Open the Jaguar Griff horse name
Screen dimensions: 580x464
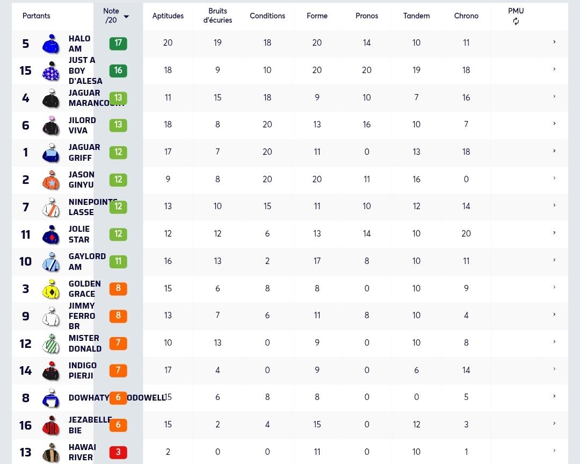(84, 153)
